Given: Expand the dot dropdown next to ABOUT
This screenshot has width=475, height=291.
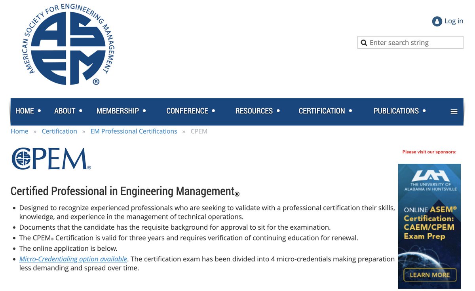Looking at the screenshot, I should tap(81, 111).
